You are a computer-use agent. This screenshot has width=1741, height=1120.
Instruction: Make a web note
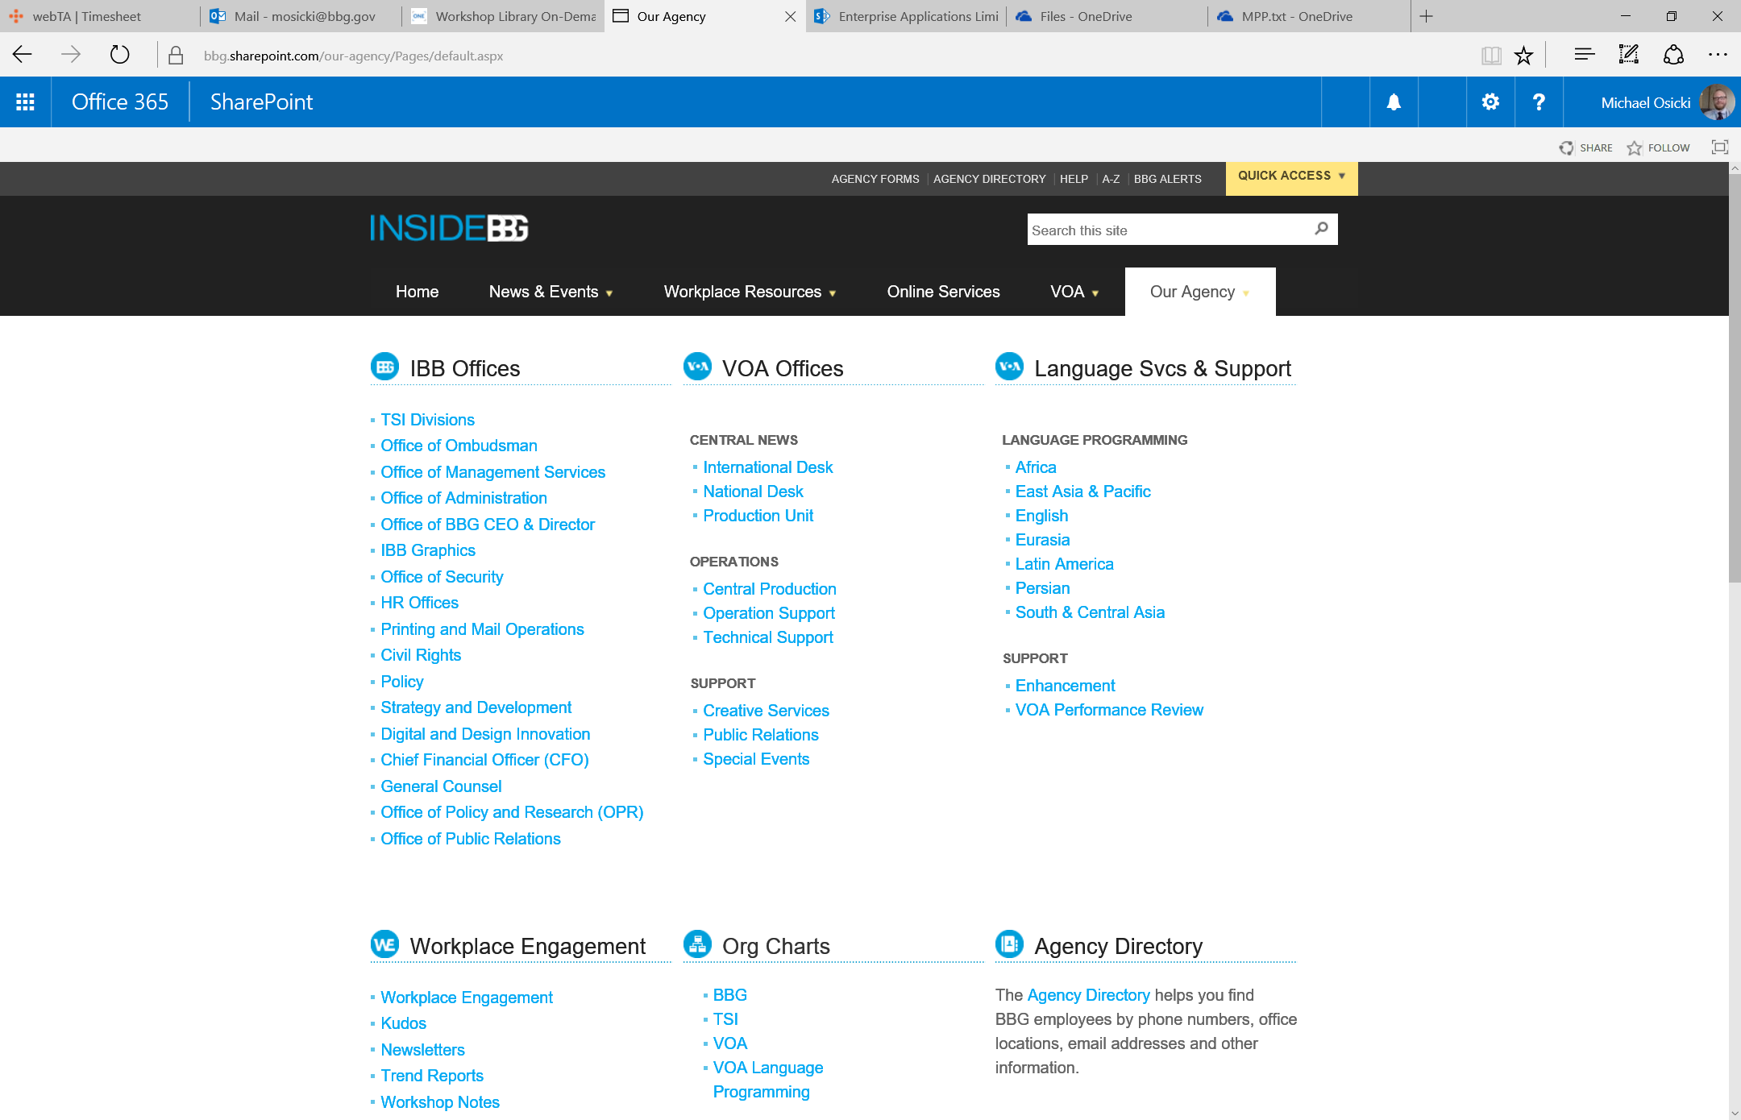pyautogui.click(x=1629, y=55)
